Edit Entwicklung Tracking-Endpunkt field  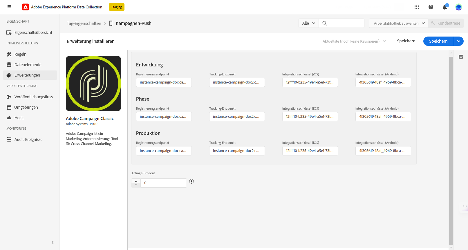(x=237, y=82)
